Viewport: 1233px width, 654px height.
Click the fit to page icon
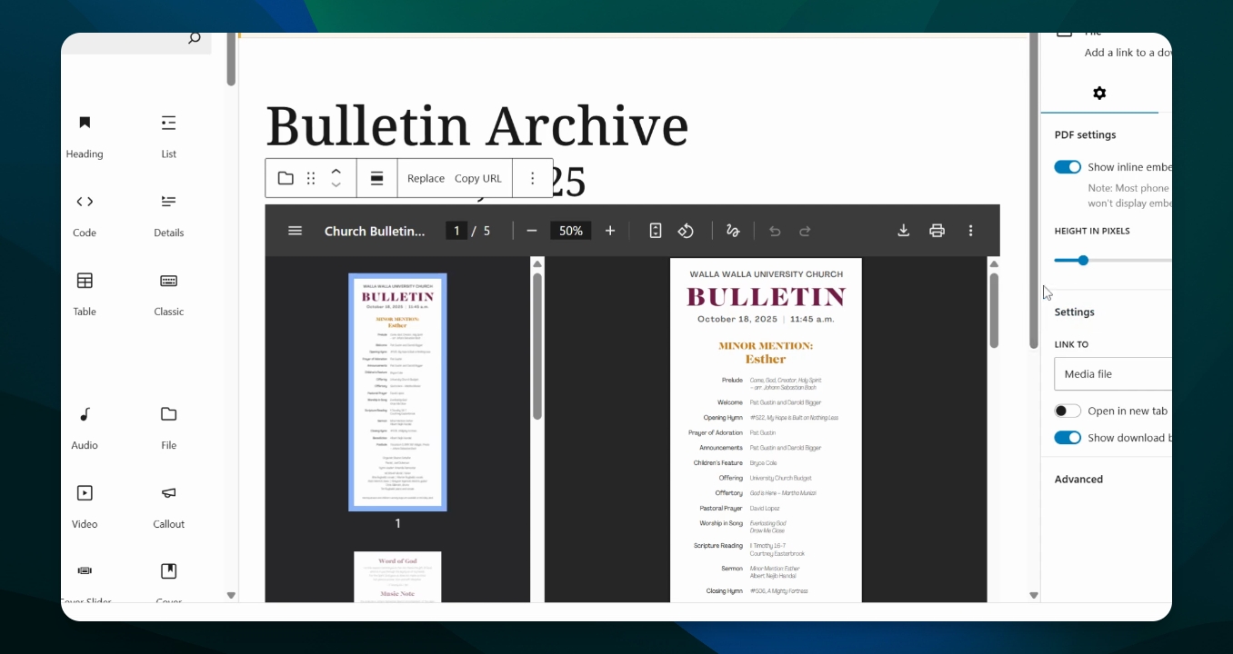pyautogui.click(x=656, y=231)
